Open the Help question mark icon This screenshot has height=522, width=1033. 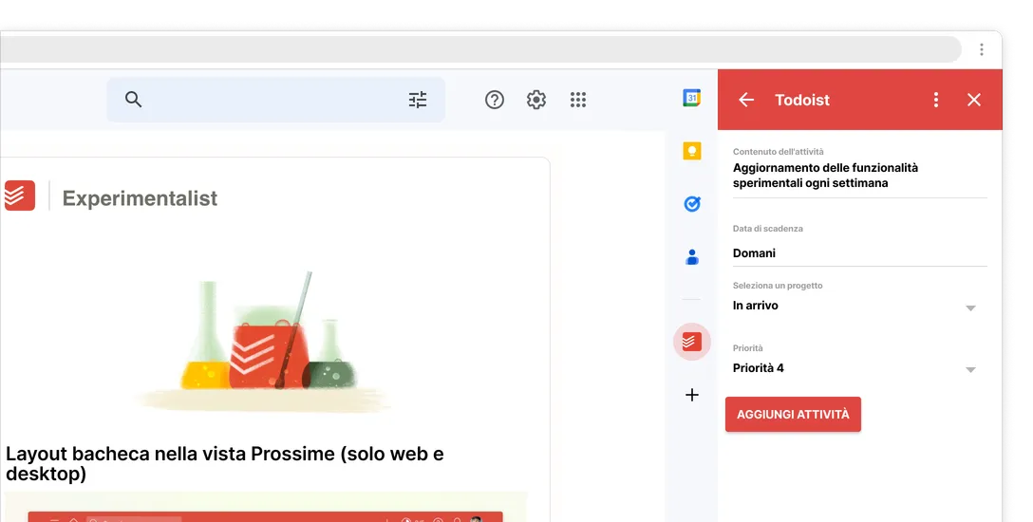pyautogui.click(x=495, y=100)
